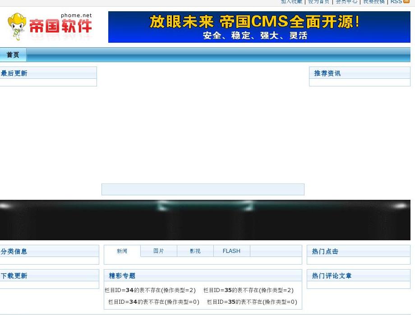Click 栏目ID=34的表不存在(操作类型=2) message
The width and height of the screenshot is (415, 315).
click(150, 290)
